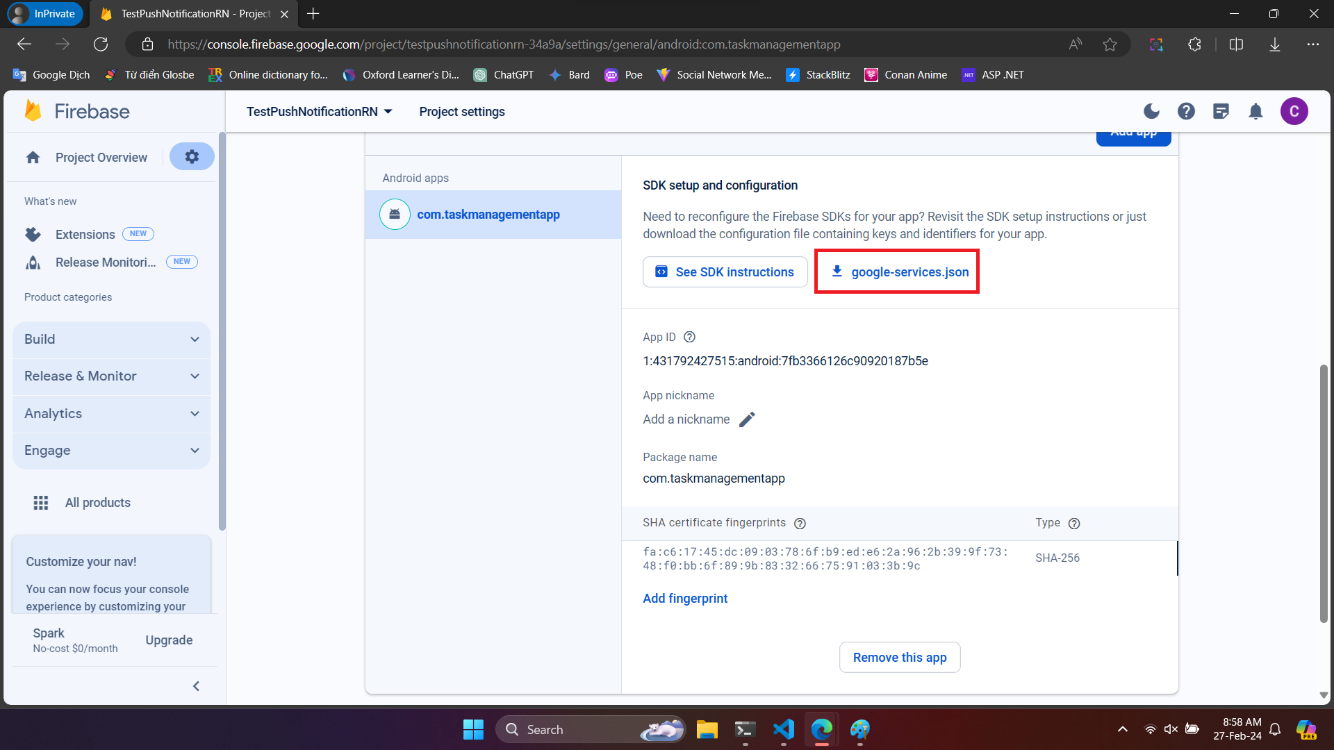Click the Type help icon
This screenshot has width=1334, height=750.
coord(1074,524)
